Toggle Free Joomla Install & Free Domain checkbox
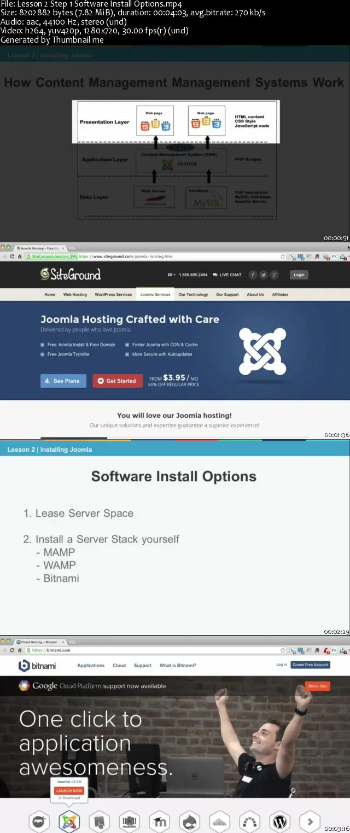Viewport: 350px width, 833px height. click(43, 345)
